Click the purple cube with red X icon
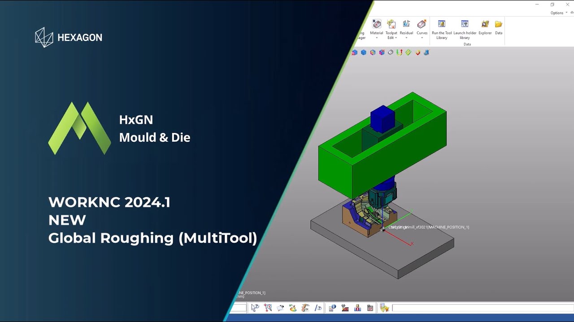Screen dimensions: 574x322 click(382, 52)
